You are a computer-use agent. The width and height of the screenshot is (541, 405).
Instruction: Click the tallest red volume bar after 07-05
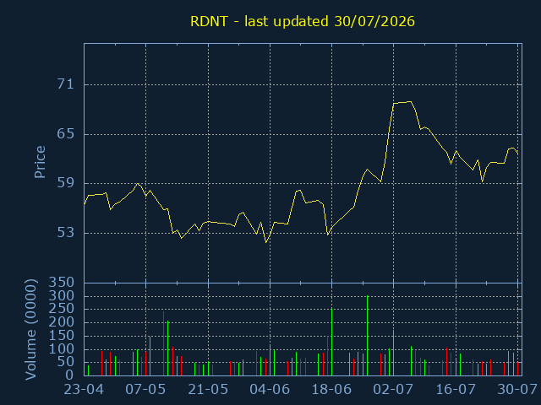tap(163, 343)
